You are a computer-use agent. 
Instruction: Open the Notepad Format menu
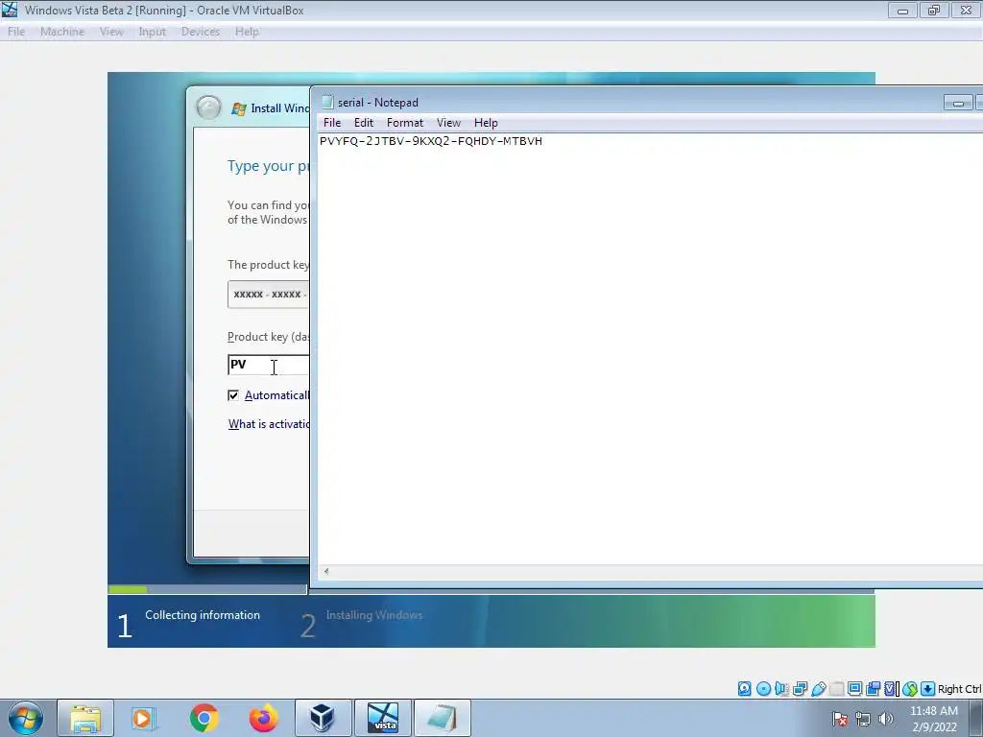coord(405,123)
